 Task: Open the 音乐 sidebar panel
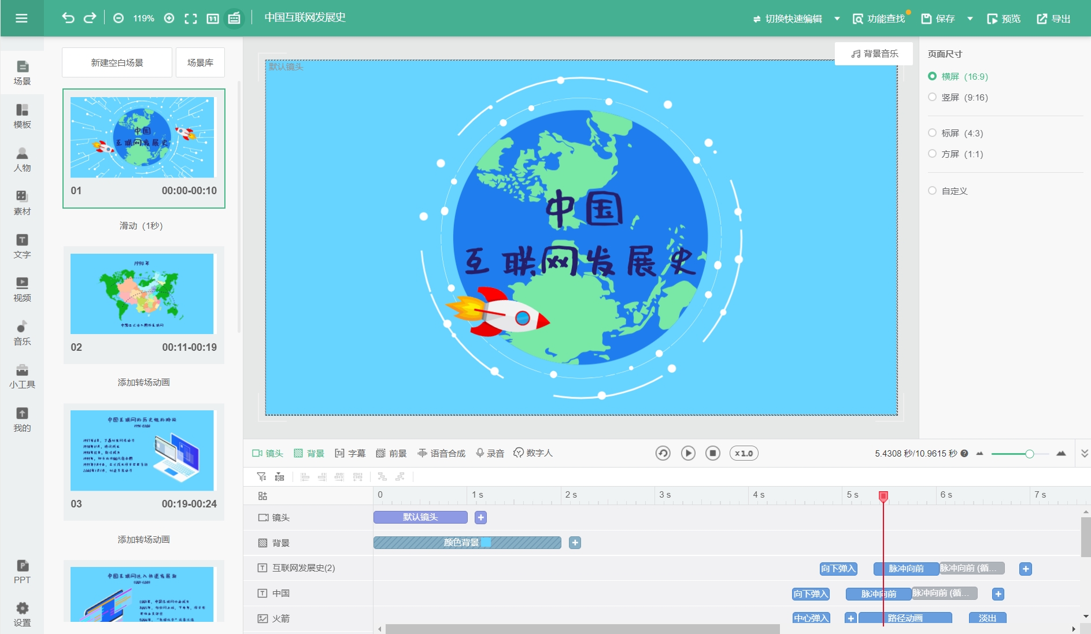point(22,333)
